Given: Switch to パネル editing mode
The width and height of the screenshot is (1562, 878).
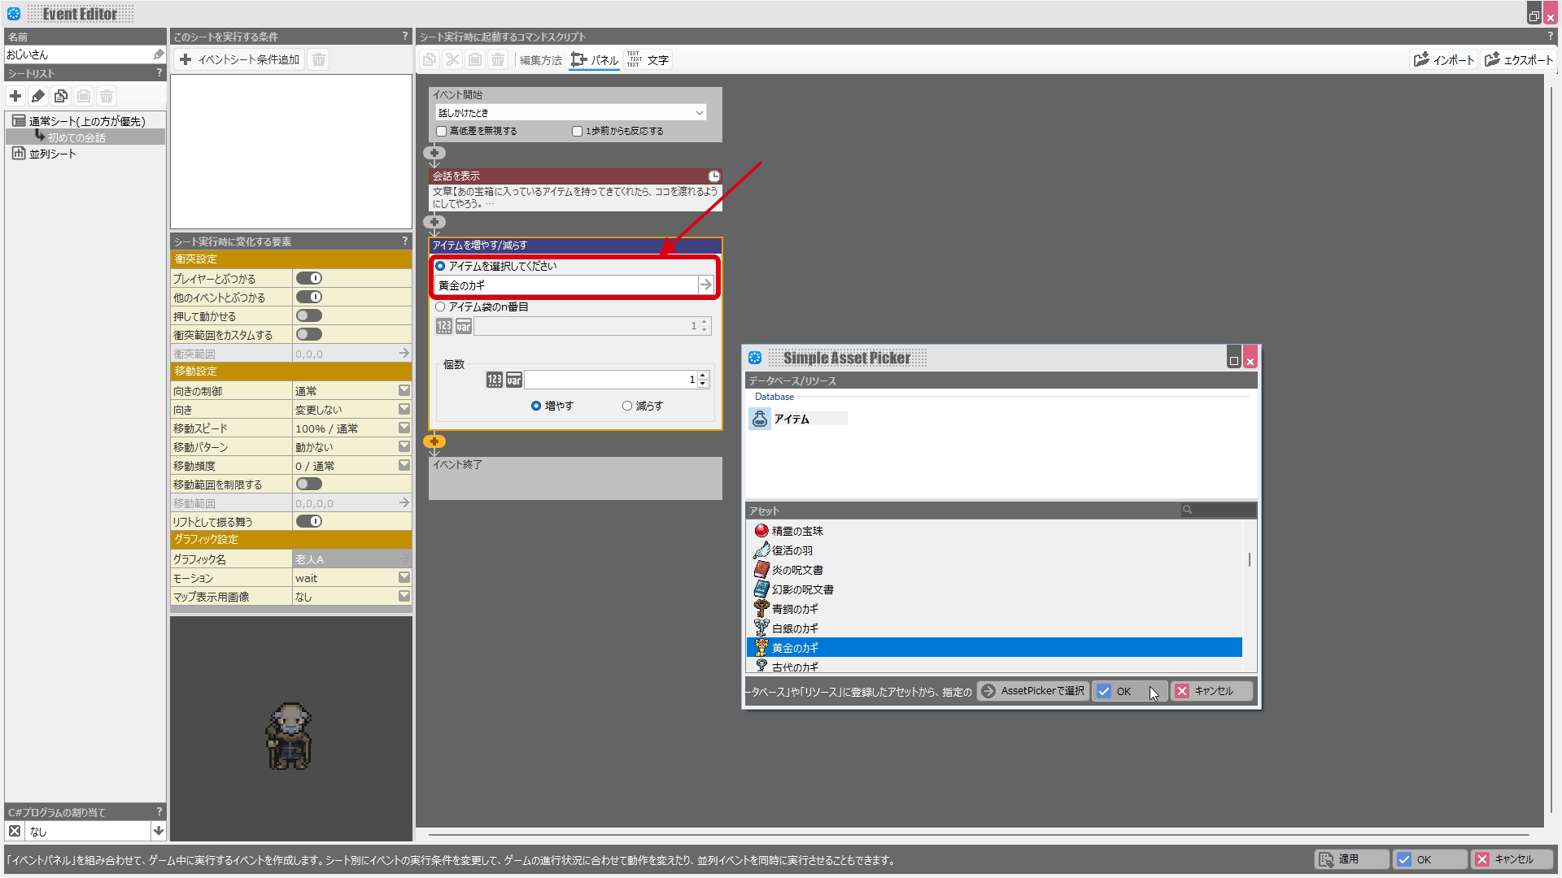Looking at the screenshot, I should pyautogui.click(x=595, y=60).
